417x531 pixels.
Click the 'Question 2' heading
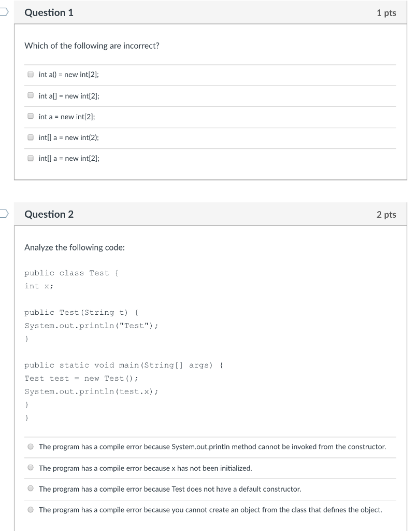[49, 214]
